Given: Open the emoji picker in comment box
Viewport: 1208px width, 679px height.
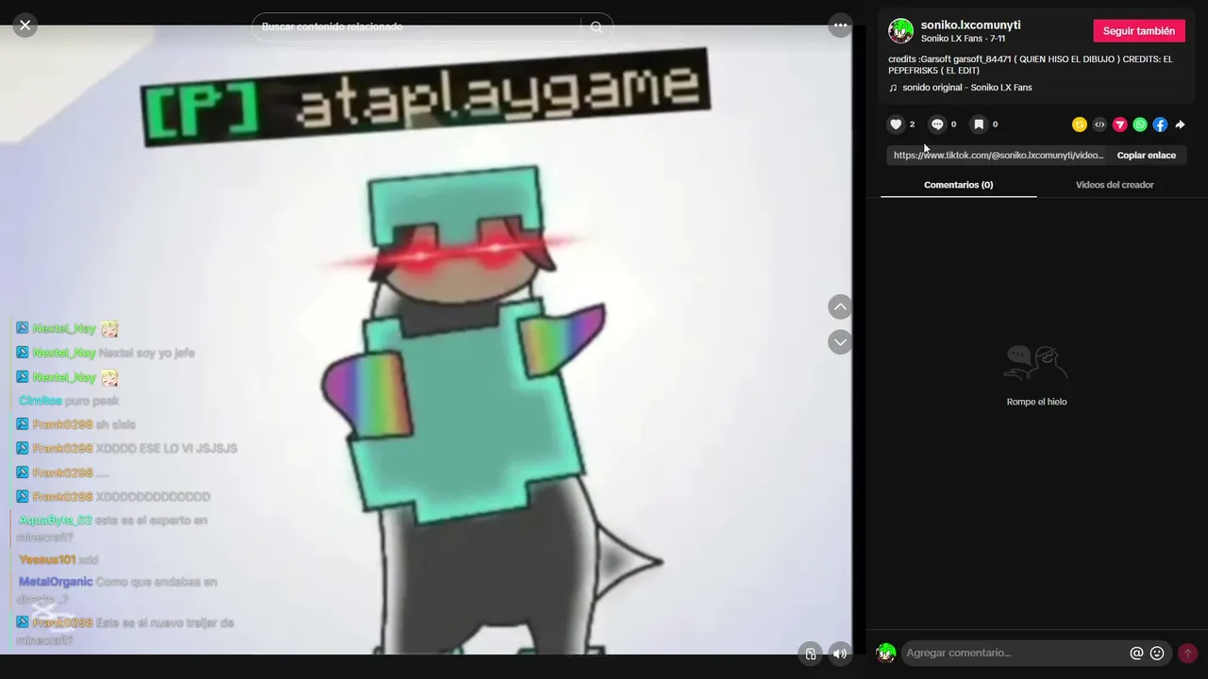Looking at the screenshot, I should (1157, 653).
